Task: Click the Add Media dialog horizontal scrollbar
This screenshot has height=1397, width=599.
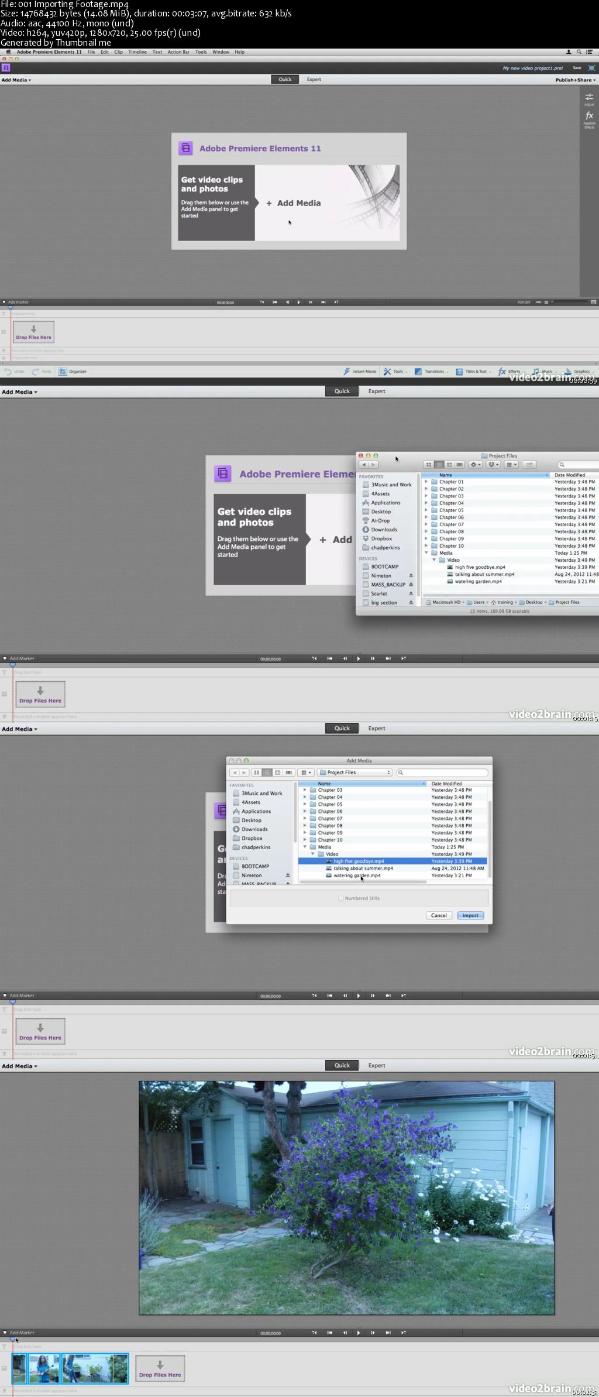Action: [x=363, y=881]
